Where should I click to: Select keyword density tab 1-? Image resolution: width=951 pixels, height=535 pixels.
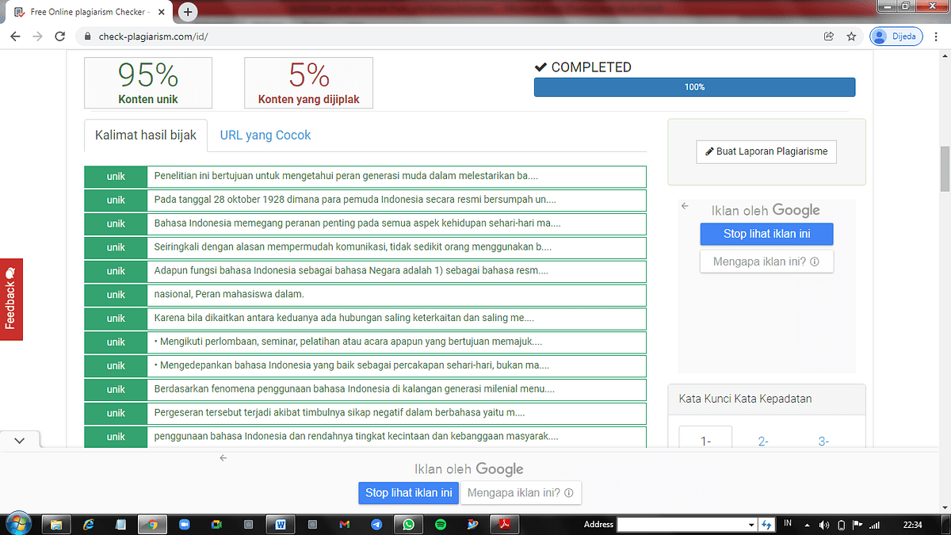coord(705,441)
